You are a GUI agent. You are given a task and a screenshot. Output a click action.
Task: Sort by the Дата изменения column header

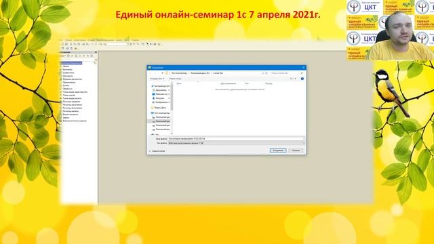tap(229, 83)
